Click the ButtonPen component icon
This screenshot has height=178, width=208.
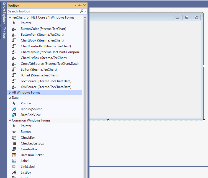(14, 35)
